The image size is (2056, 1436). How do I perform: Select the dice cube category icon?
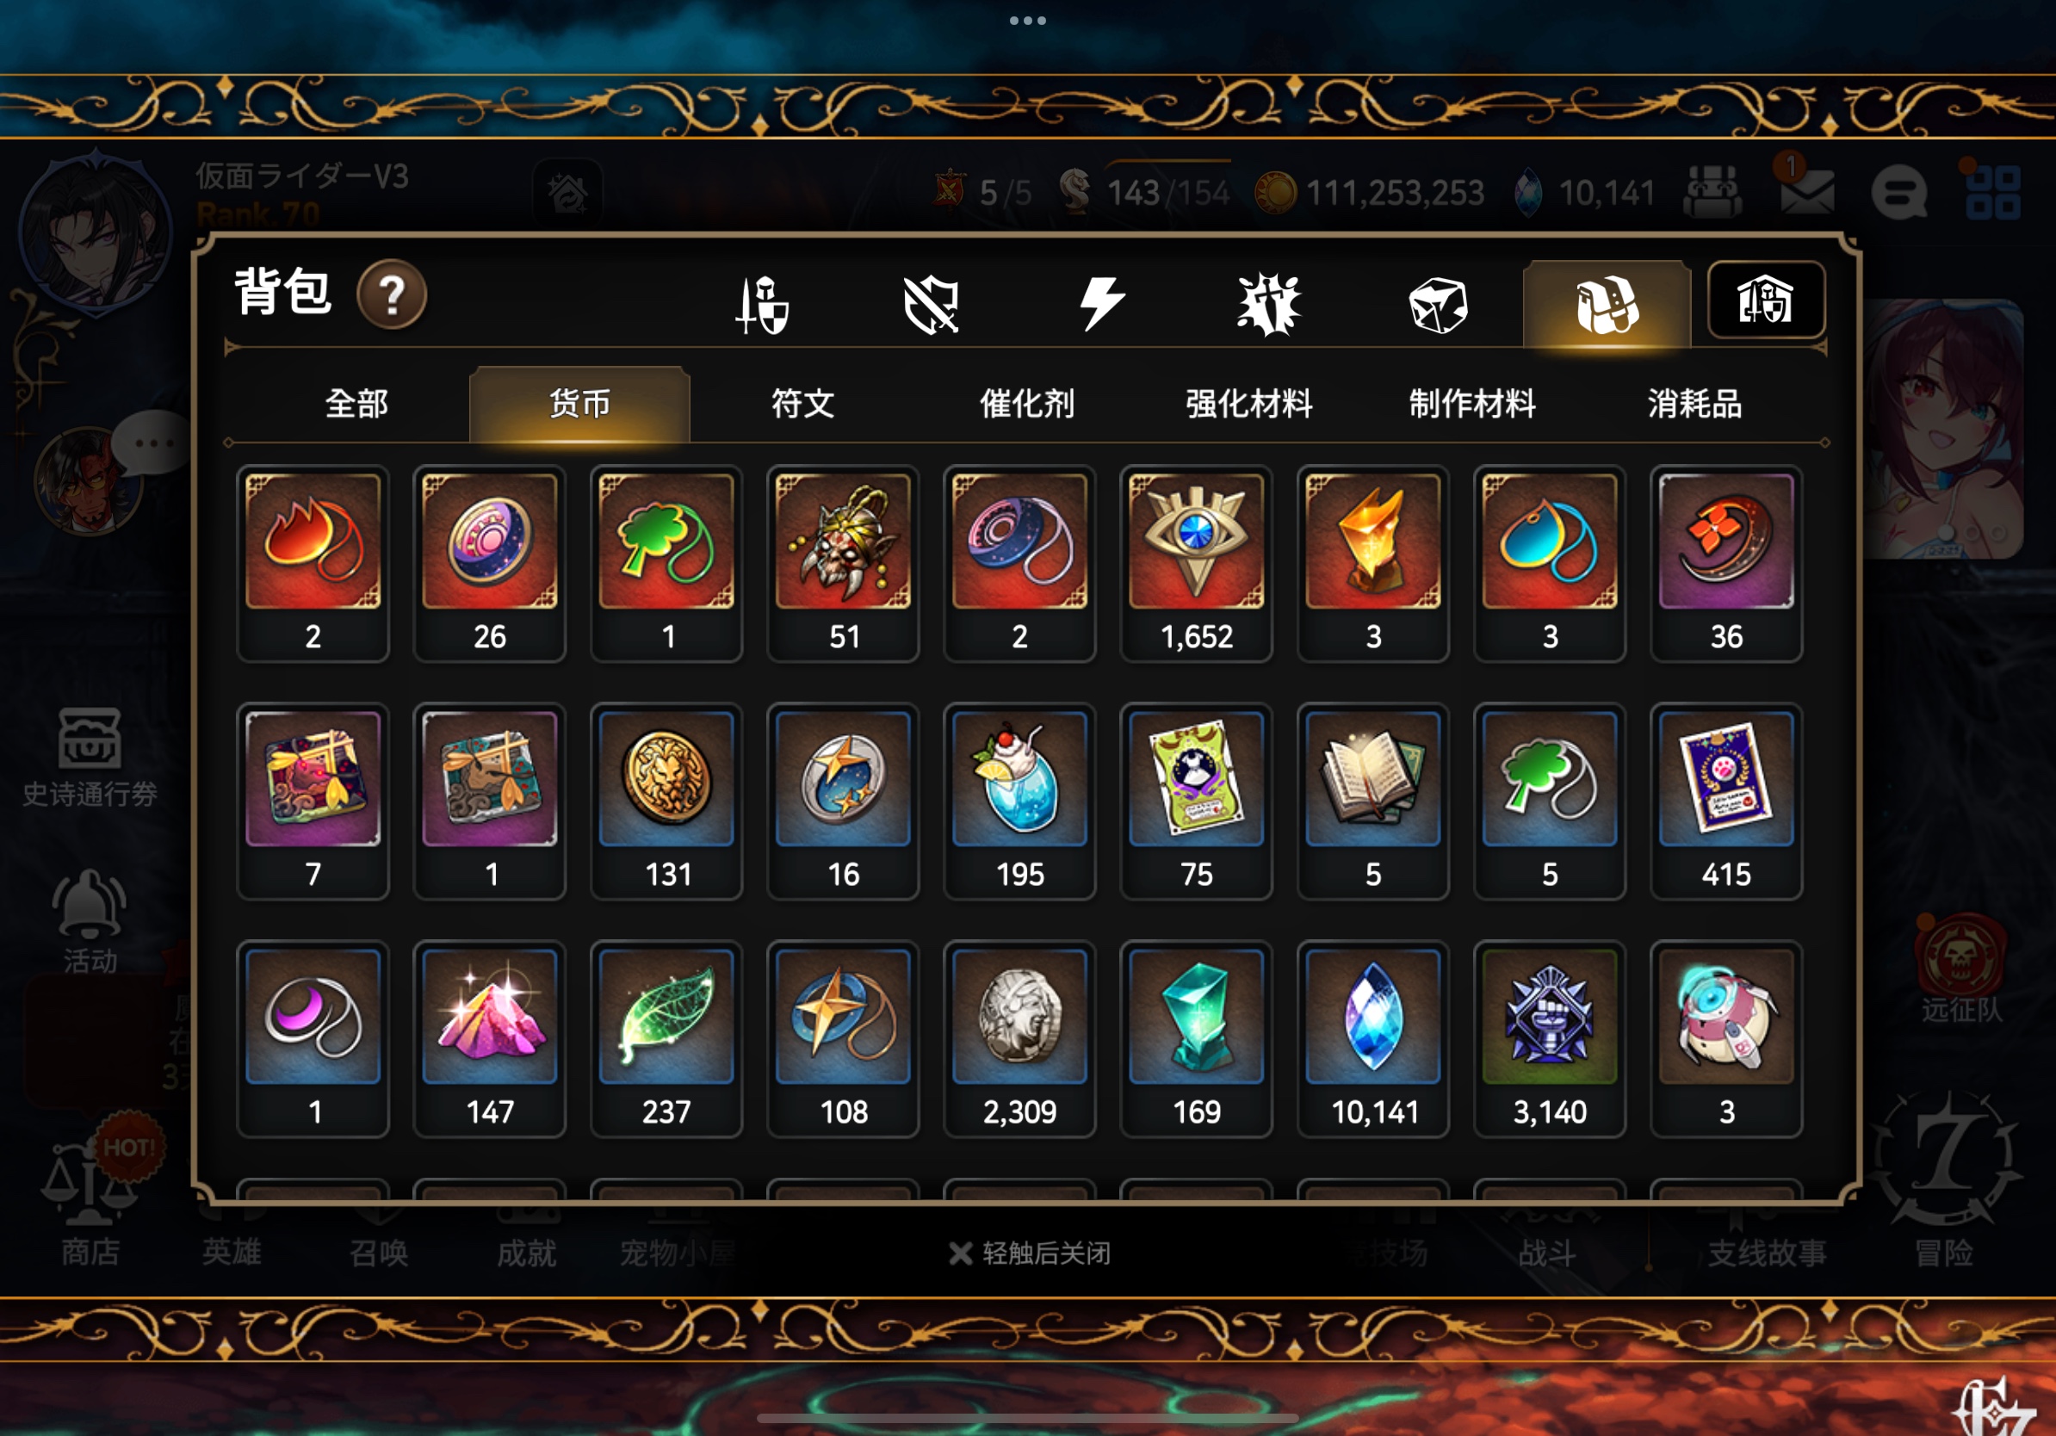[x=1438, y=305]
